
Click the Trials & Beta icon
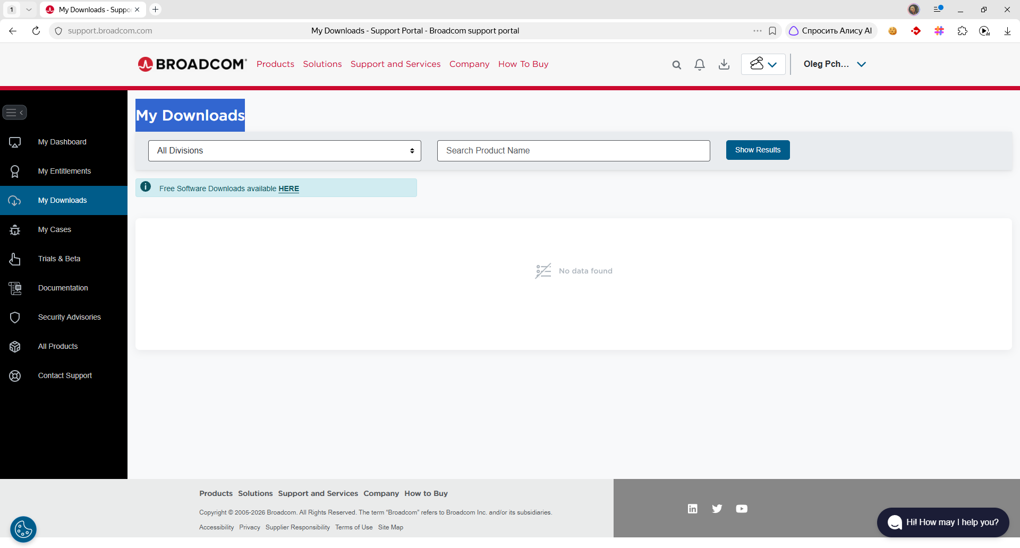tap(15, 259)
